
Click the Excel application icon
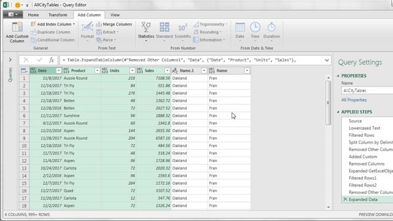pyautogui.click(x=6, y=5)
